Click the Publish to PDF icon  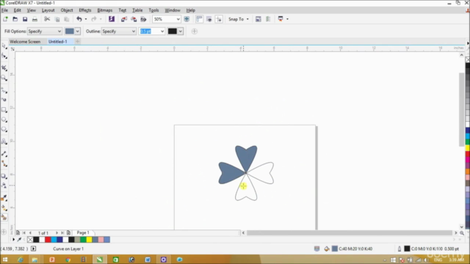point(144,19)
